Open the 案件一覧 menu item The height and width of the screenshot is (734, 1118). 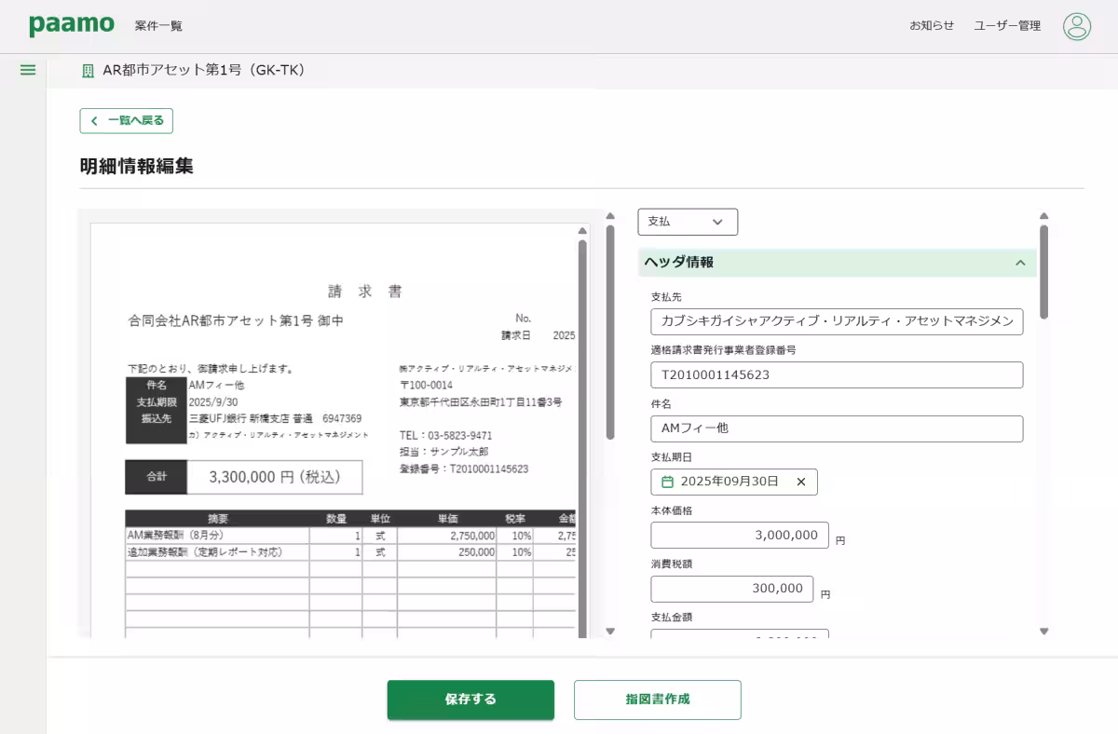(160, 26)
